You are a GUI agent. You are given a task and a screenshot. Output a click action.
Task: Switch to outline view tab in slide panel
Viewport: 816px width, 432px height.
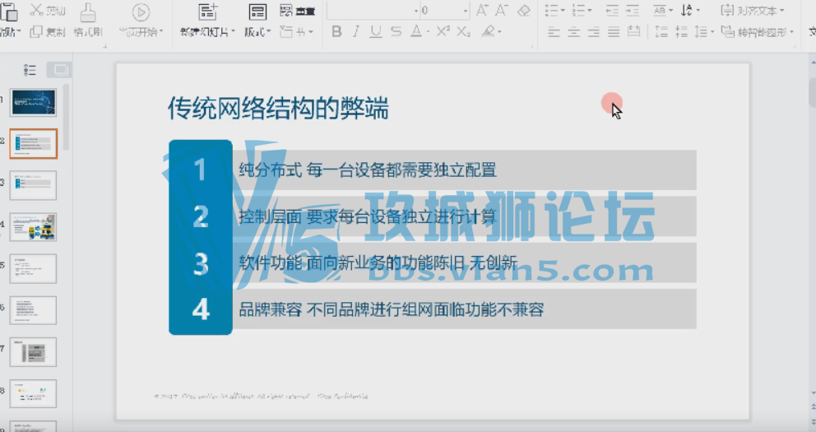[30, 70]
